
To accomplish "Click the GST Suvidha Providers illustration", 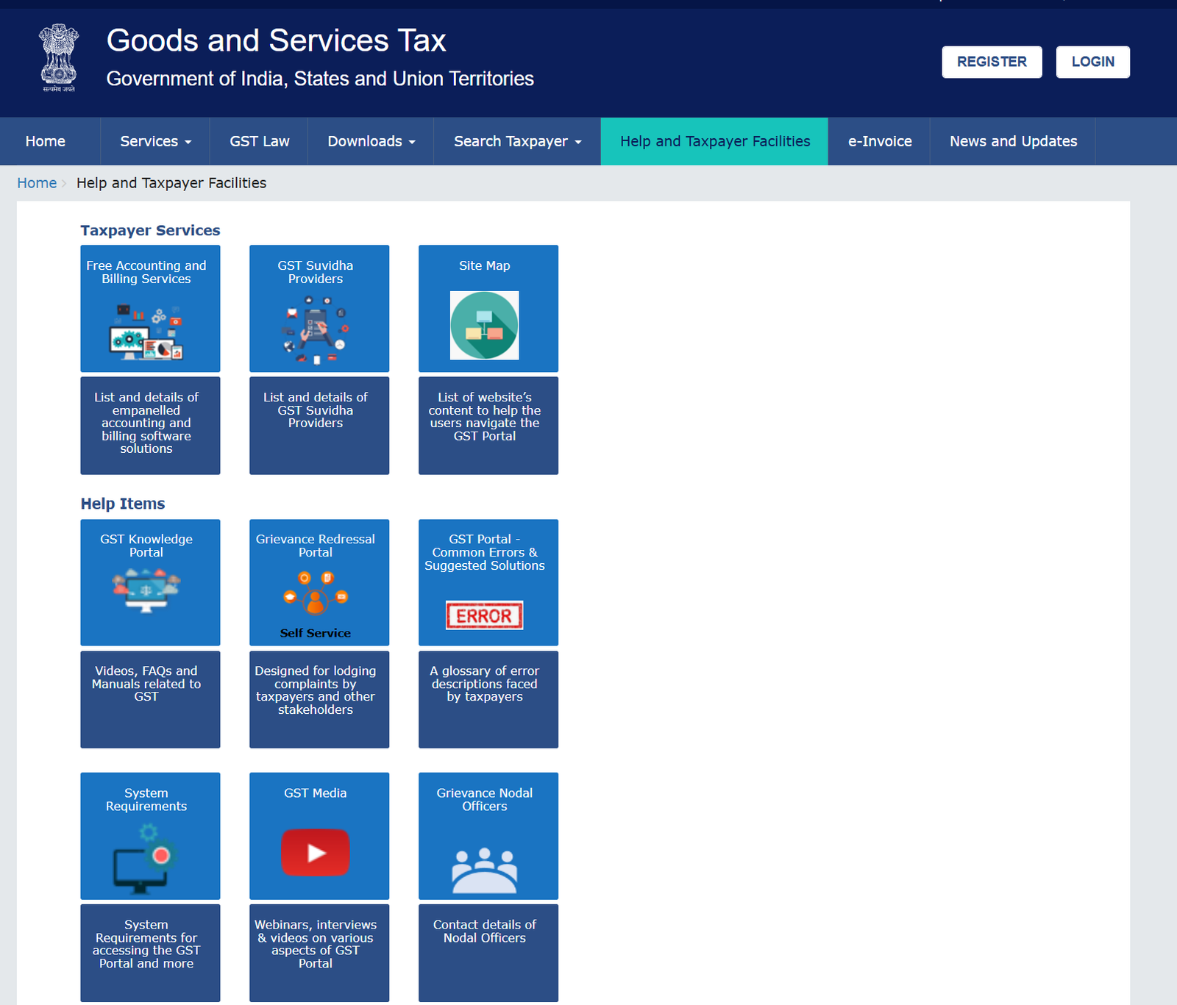I will pos(315,330).
